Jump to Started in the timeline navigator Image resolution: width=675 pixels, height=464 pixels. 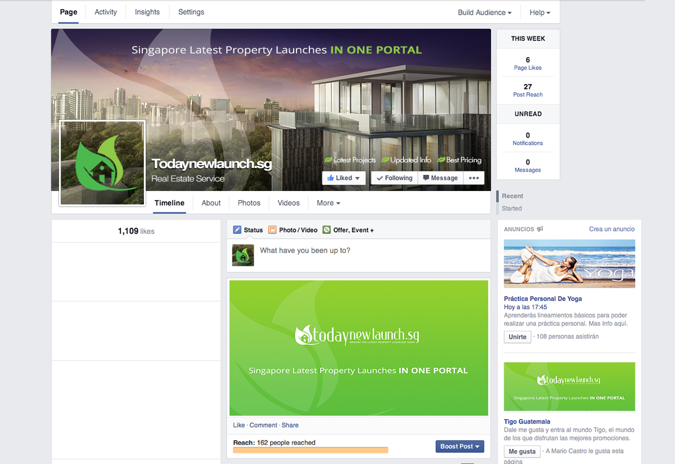[x=512, y=208]
